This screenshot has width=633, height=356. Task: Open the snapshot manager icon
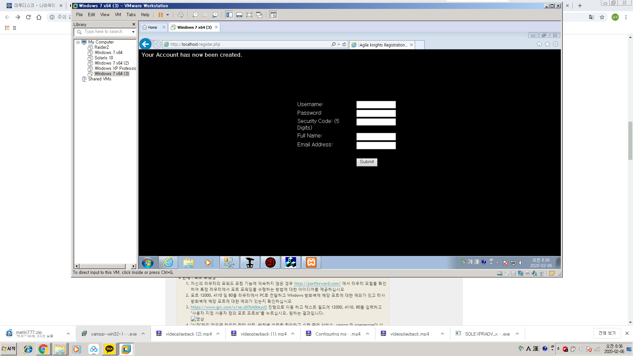click(215, 15)
